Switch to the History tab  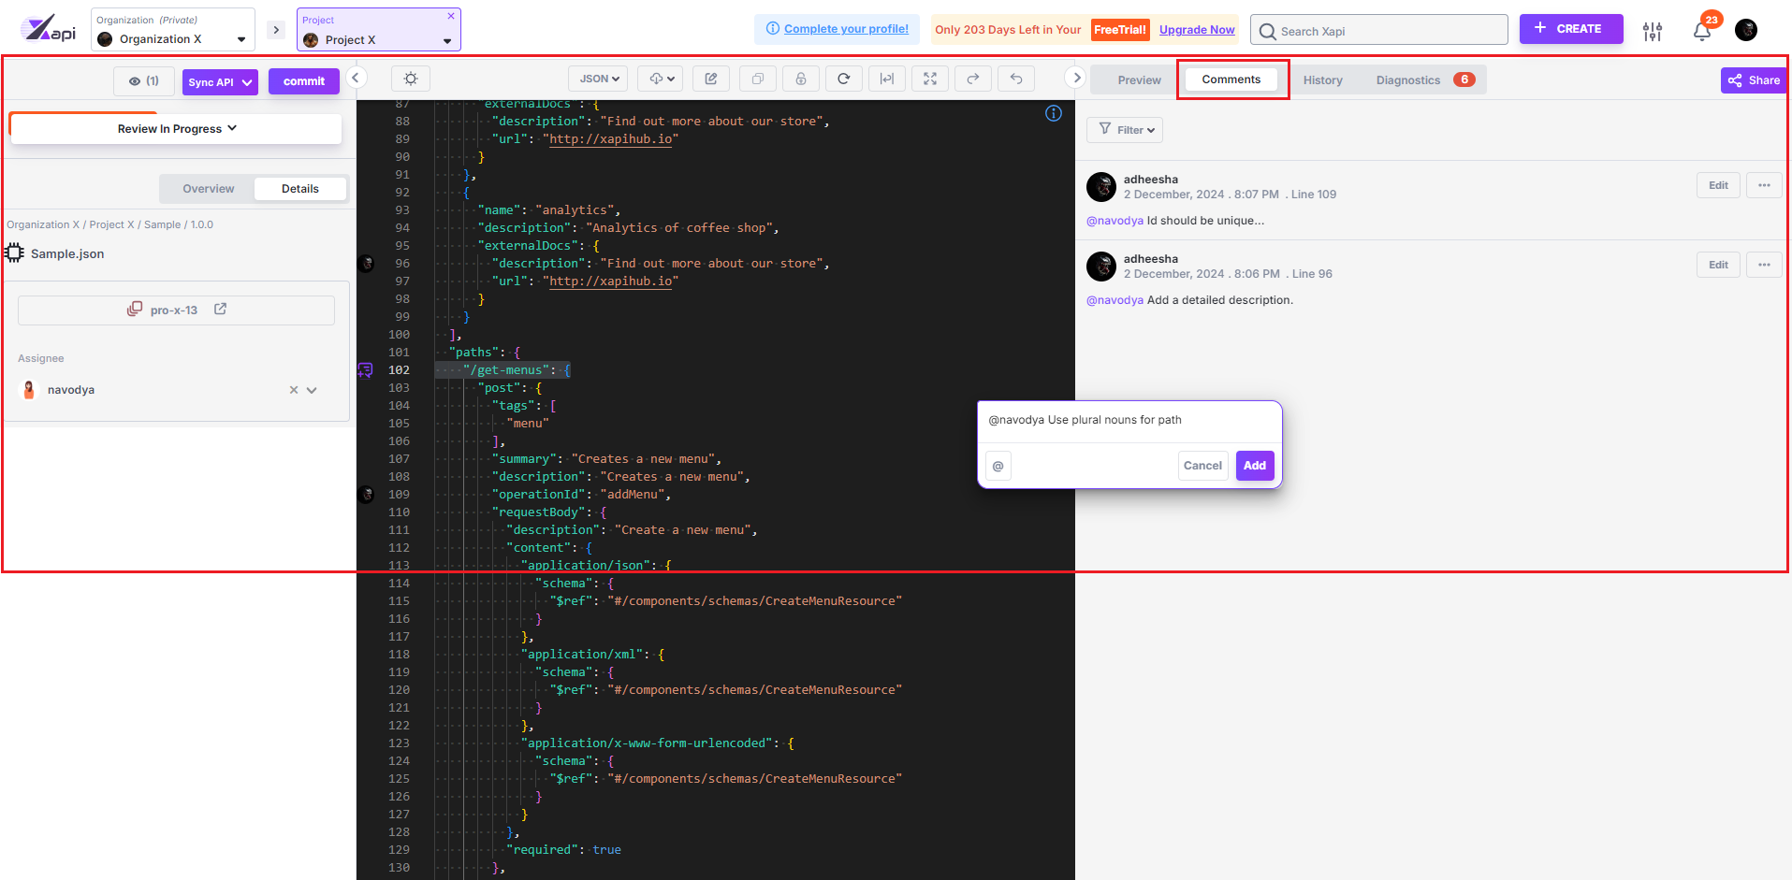tap(1322, 80)
